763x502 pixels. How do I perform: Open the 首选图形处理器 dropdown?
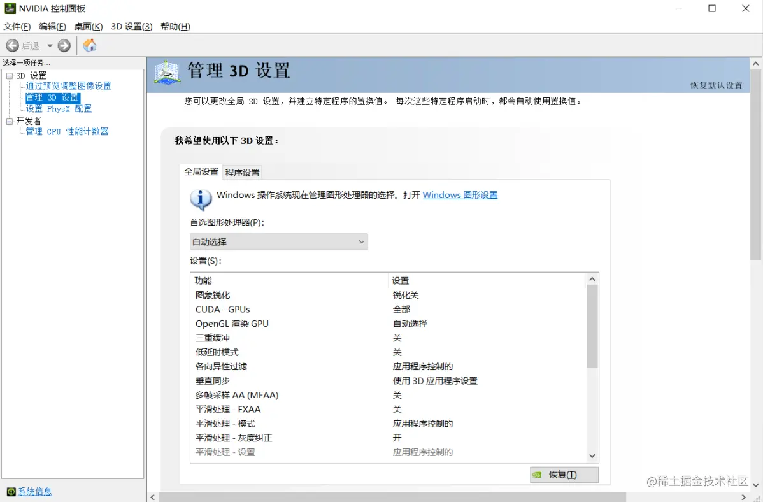[278, 242]
